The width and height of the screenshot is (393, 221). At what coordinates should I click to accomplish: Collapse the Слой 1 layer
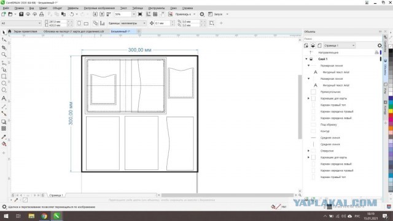coord(306,59)
